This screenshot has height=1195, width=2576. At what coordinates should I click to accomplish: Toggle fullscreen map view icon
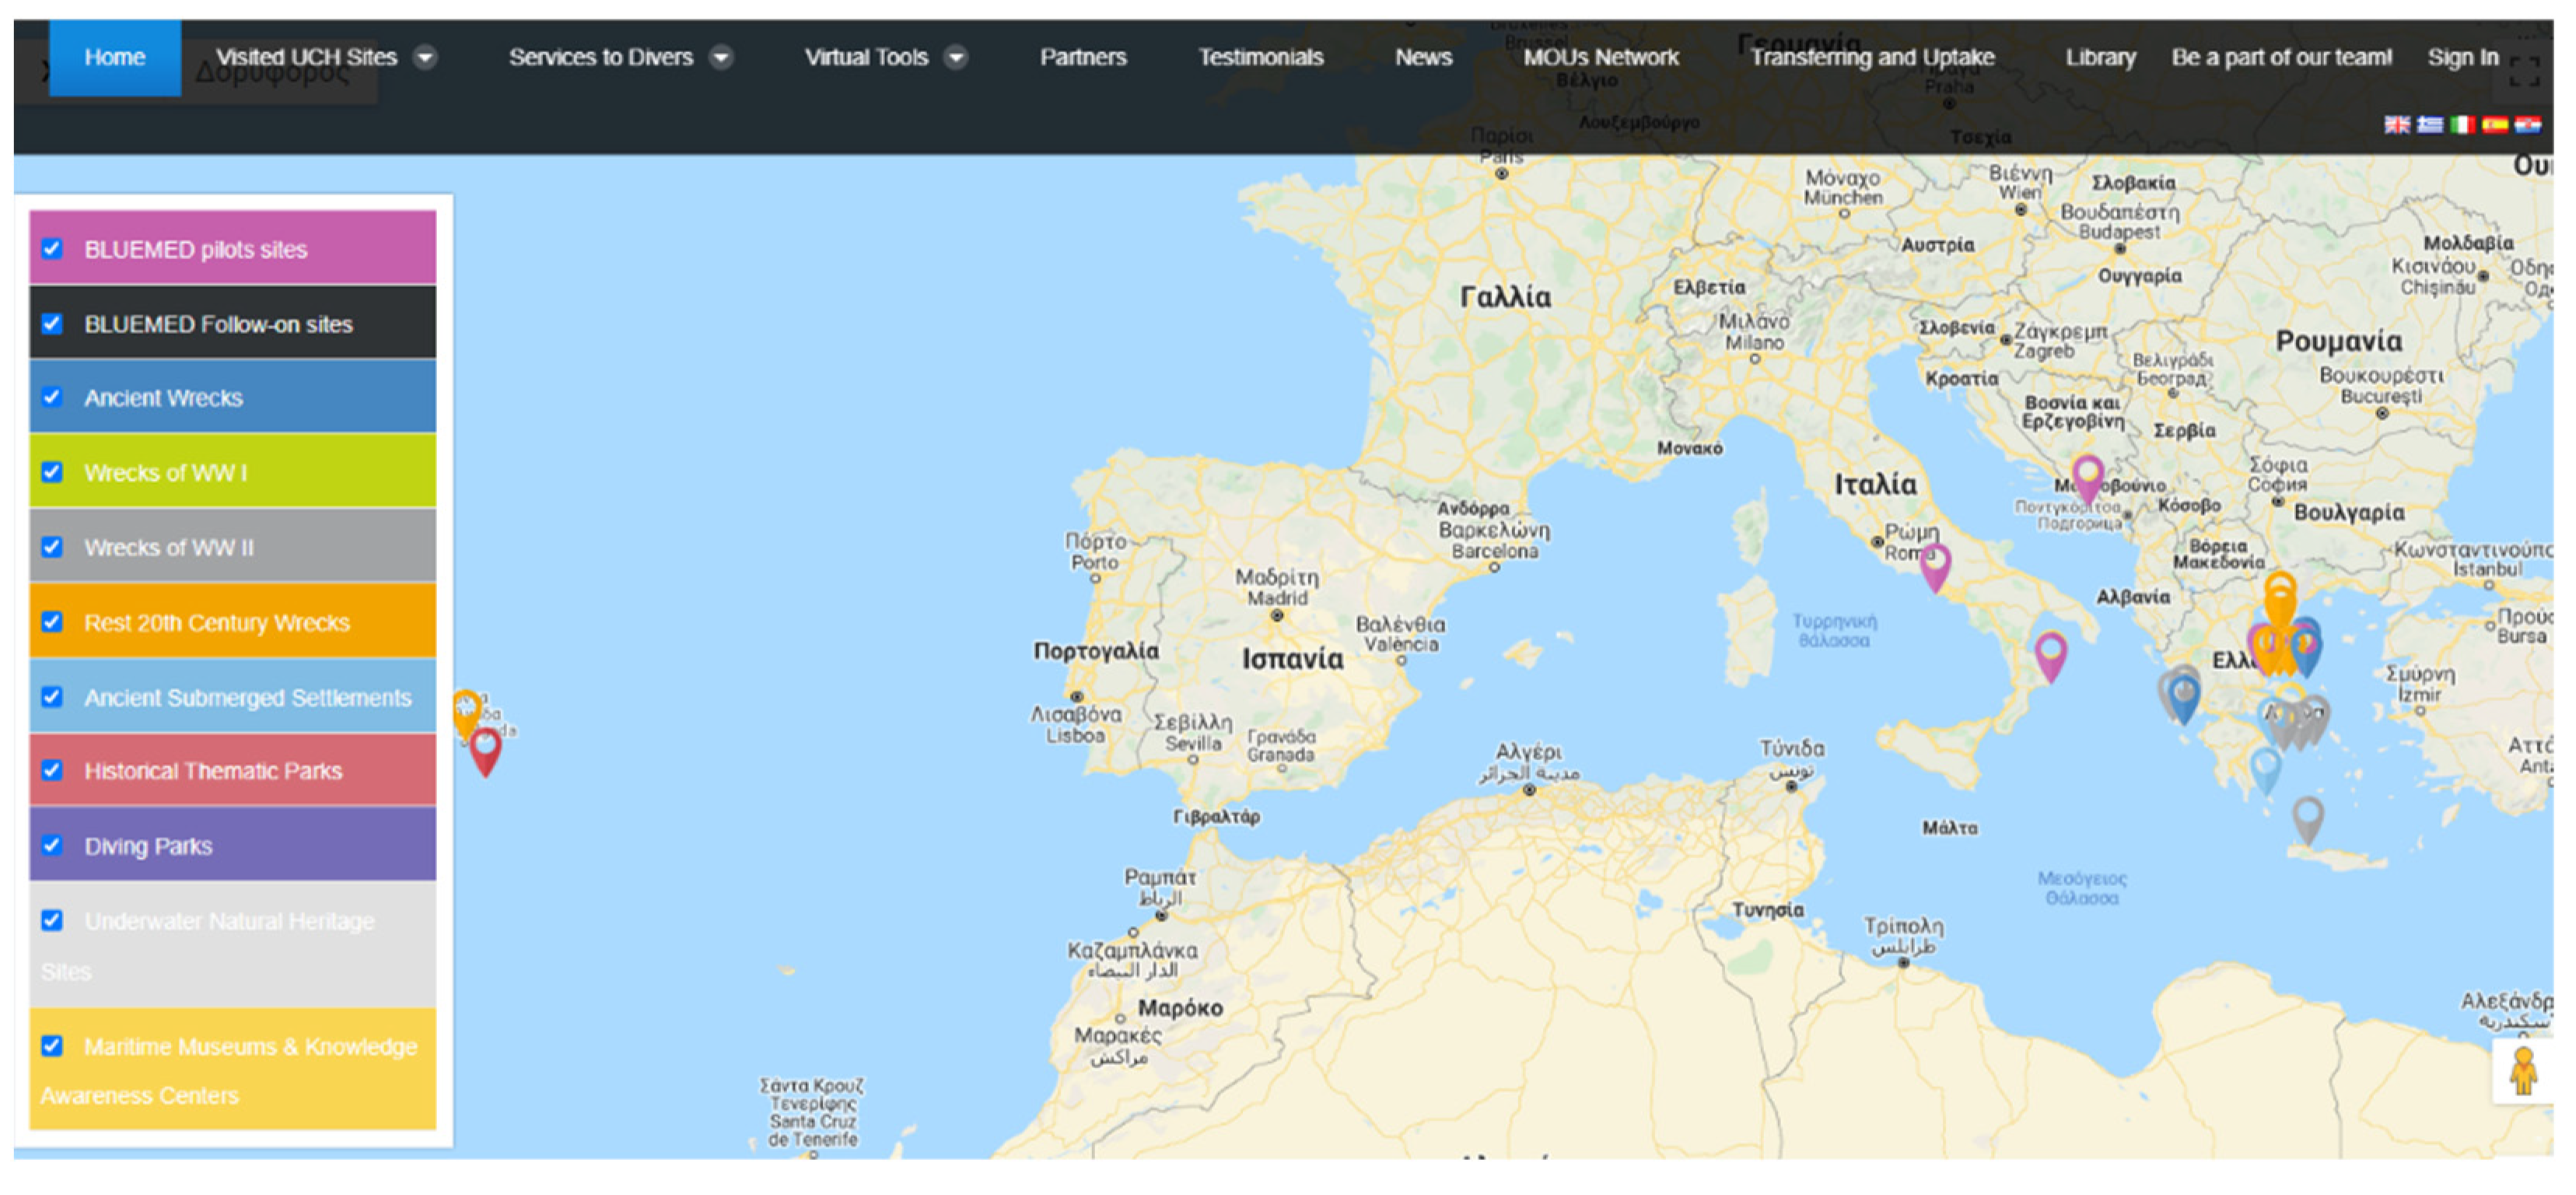click(2525, 72)
